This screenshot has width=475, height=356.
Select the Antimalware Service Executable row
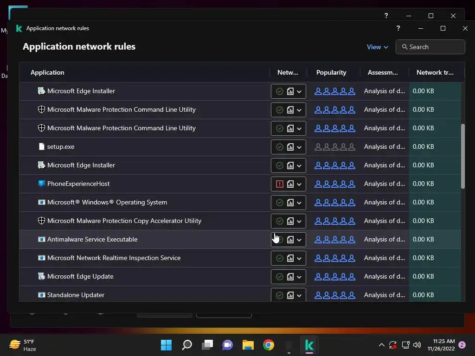(240, 240)
